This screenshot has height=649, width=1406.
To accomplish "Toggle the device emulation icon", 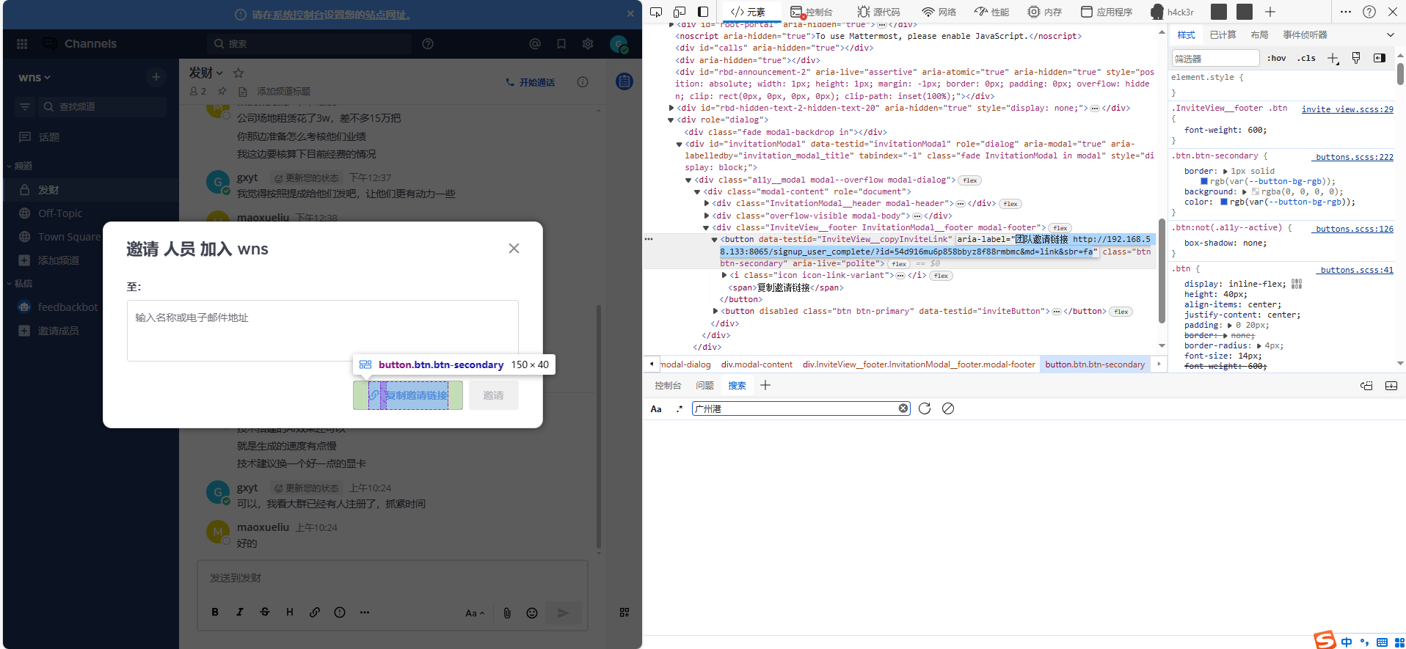I will point(680,12).
